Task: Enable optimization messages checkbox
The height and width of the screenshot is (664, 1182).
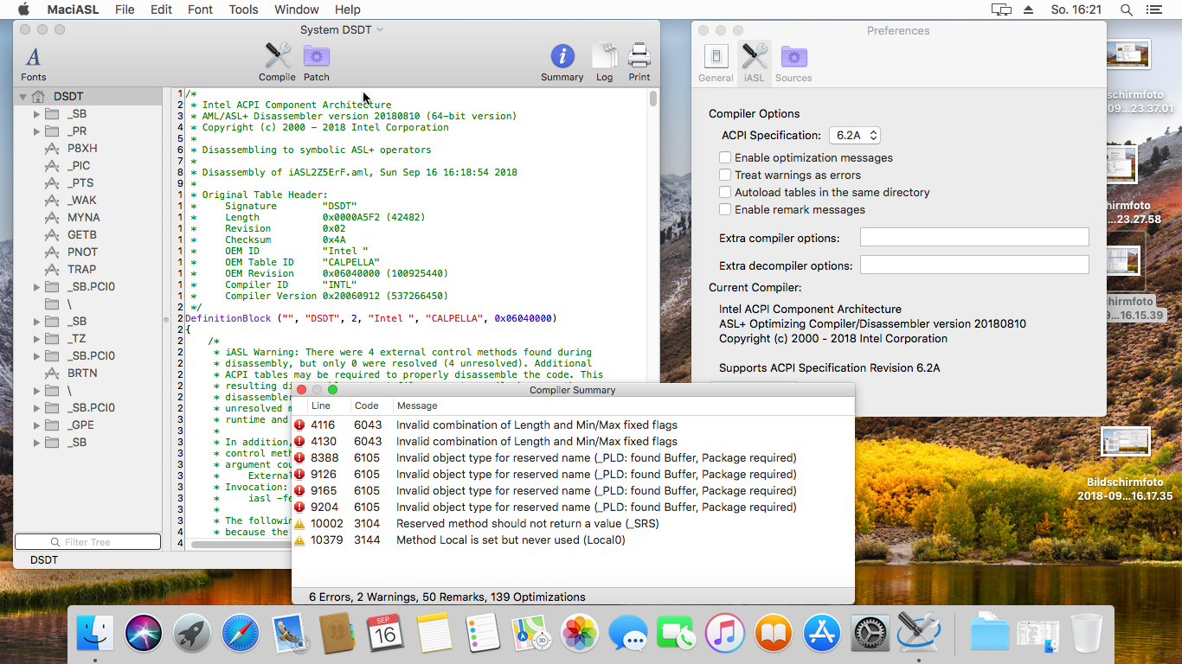Action: pos(725,158)
